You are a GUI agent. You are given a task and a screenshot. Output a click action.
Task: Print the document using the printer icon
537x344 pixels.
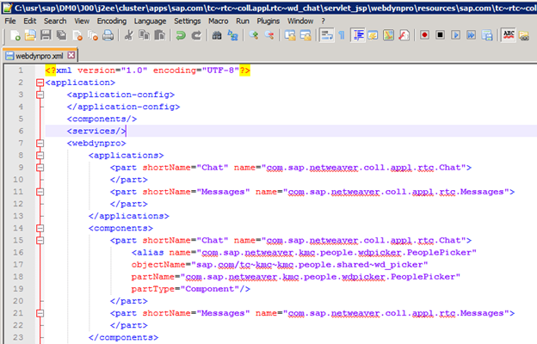(x=108, y=35)
